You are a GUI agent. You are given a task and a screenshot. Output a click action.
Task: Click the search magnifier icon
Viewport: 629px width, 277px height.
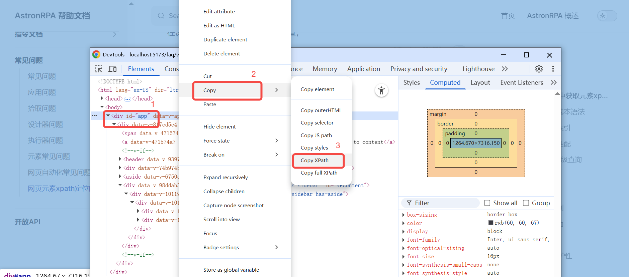tap(161, 16)
